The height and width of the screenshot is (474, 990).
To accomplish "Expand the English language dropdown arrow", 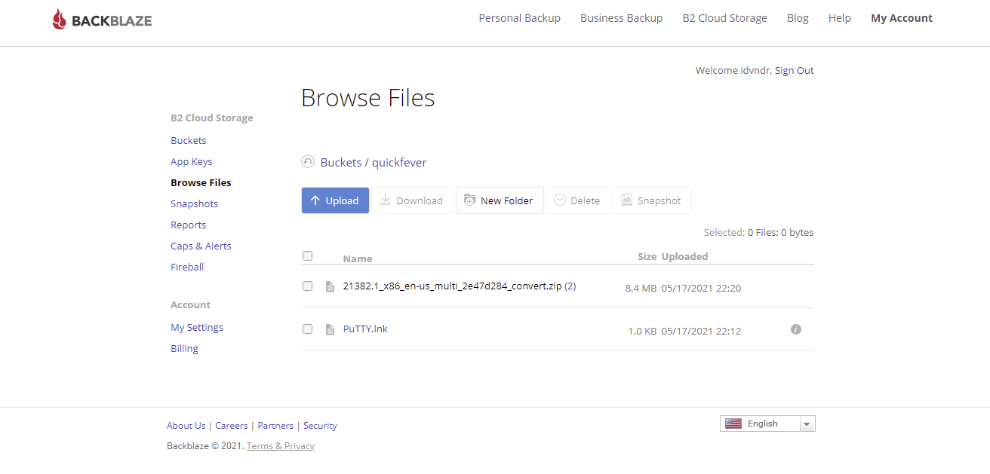I will pos(807,424).
